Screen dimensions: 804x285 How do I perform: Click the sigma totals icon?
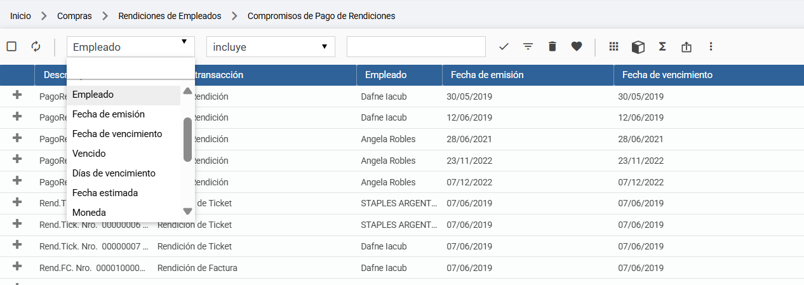coord(662,46)
